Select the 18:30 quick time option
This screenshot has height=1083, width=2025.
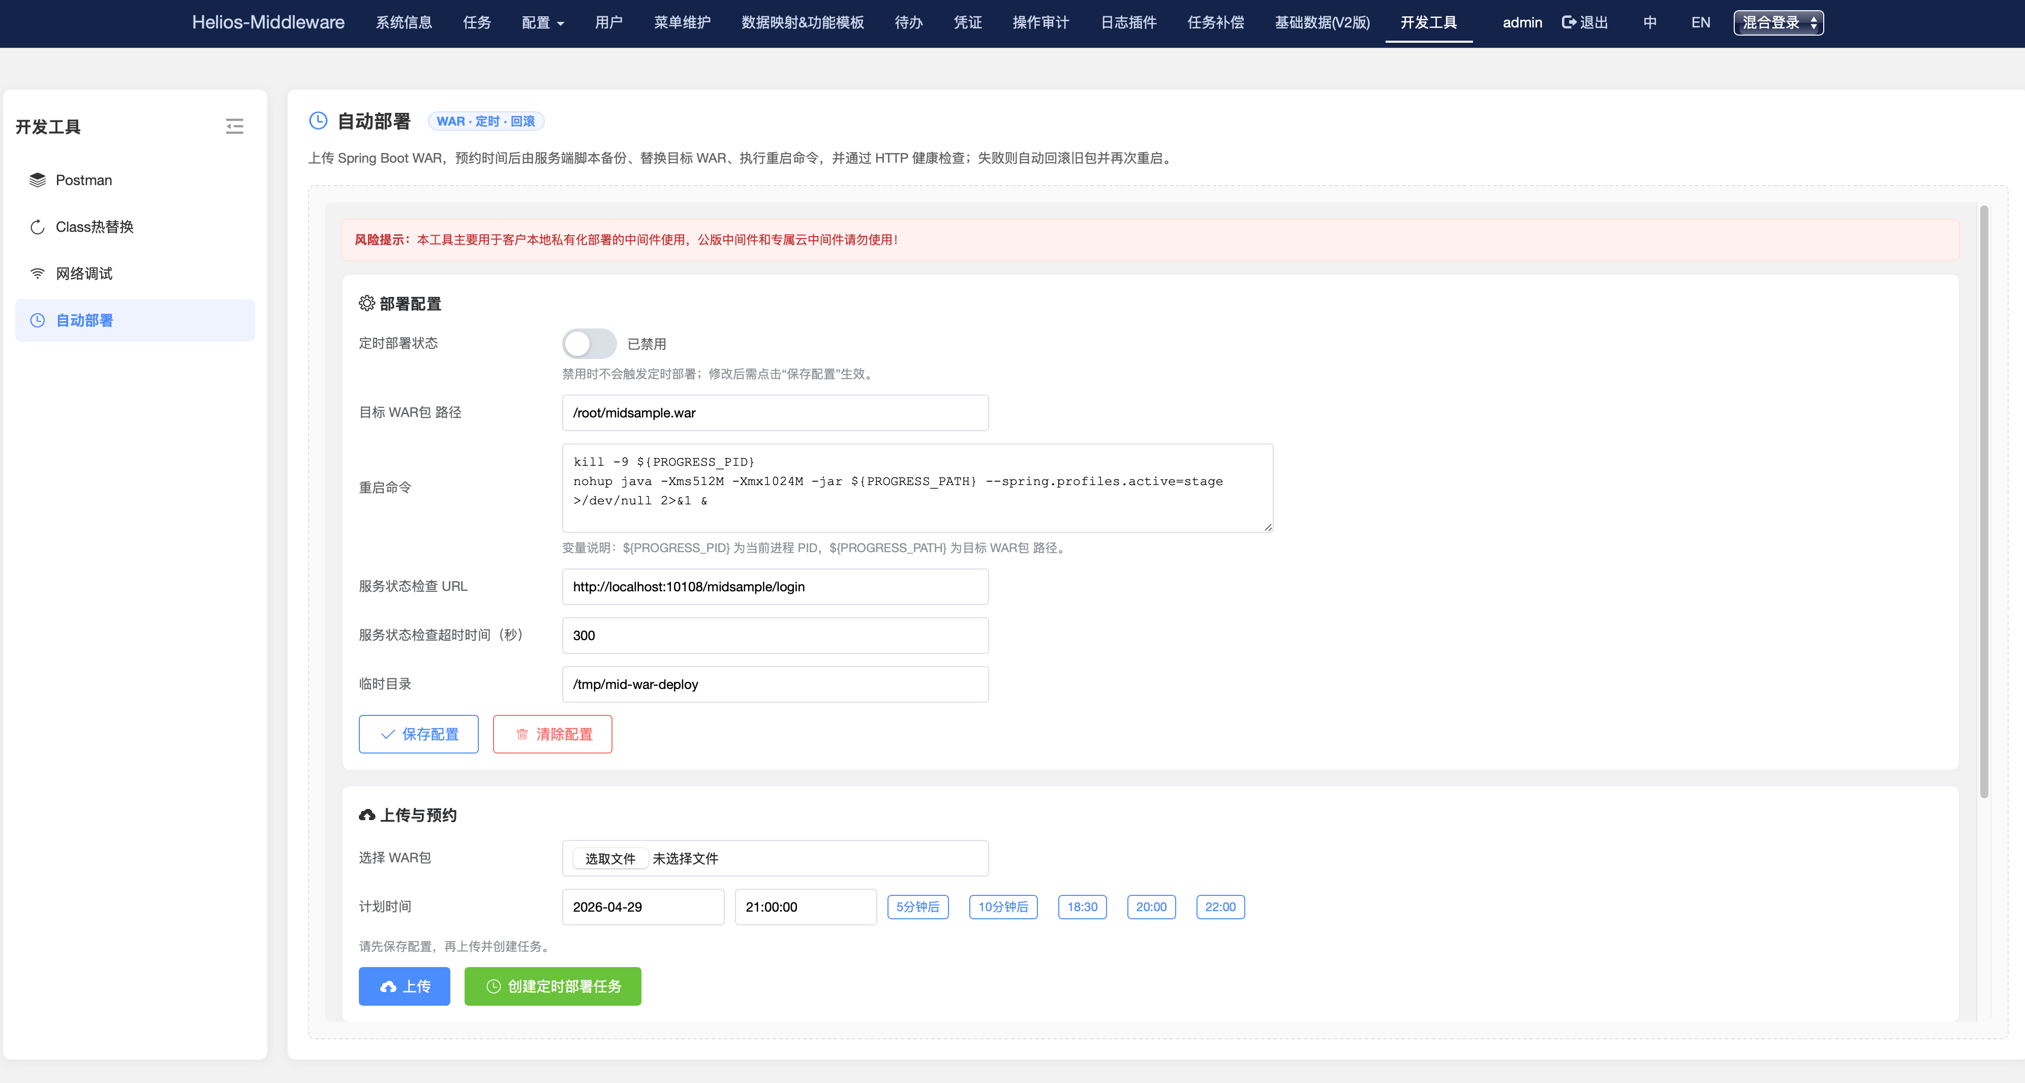click(x=1083, y=907)
